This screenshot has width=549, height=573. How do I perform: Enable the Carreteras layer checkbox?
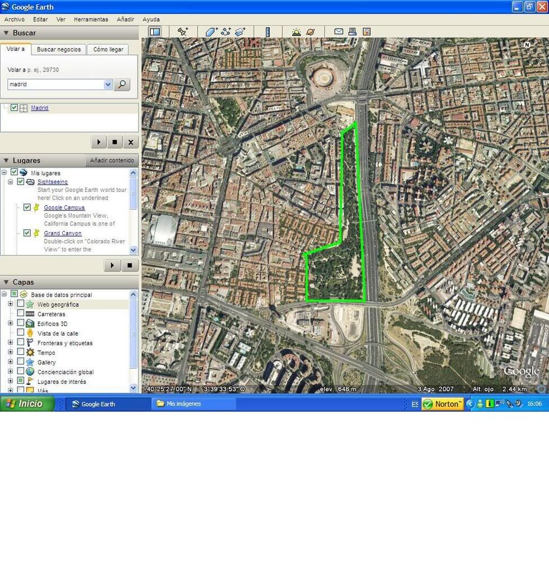[x=21, y=314]
